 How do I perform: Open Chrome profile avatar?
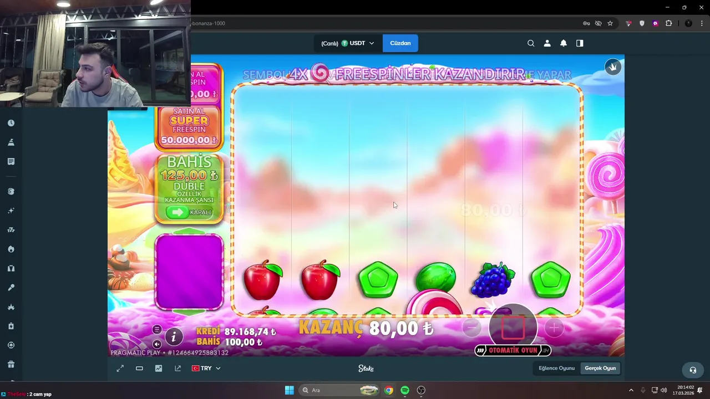tap(688, 23)
